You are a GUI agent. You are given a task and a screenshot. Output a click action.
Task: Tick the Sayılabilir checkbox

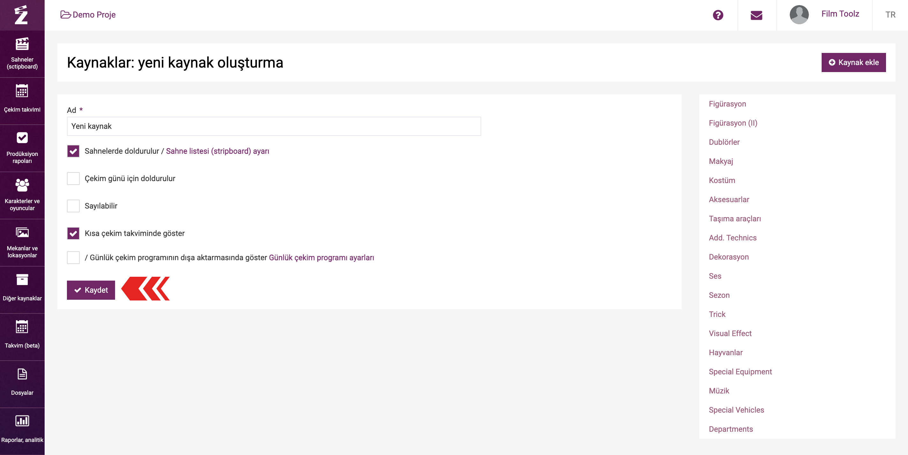(73, 206)
